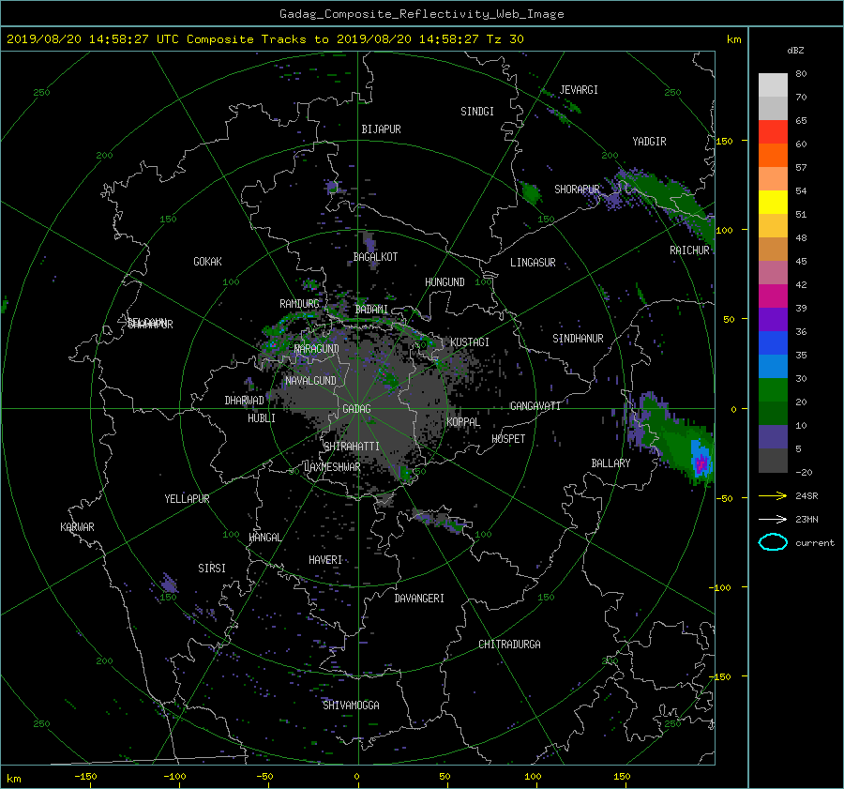Click the SHIRAHATTI city label

(352, 447)
